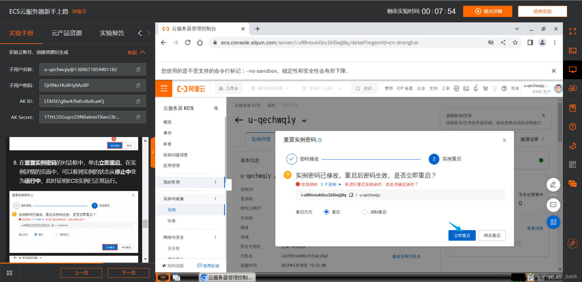Screen dimensions: 582x282
Task: Copy the instance ID in the dialog
Action: pyautogui.click(x=351, y=195)
